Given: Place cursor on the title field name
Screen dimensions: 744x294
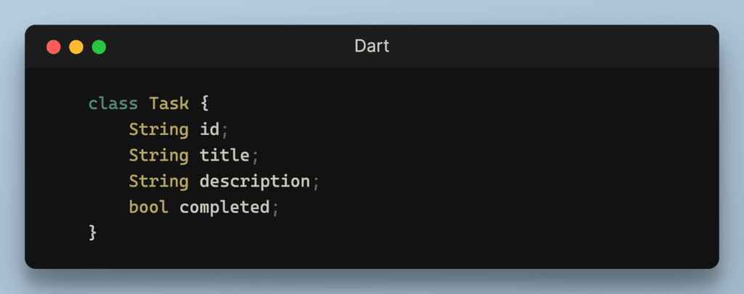Looking at the screenshot, I should 225,155.
